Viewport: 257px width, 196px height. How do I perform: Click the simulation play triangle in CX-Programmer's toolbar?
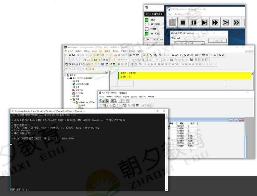152,64
